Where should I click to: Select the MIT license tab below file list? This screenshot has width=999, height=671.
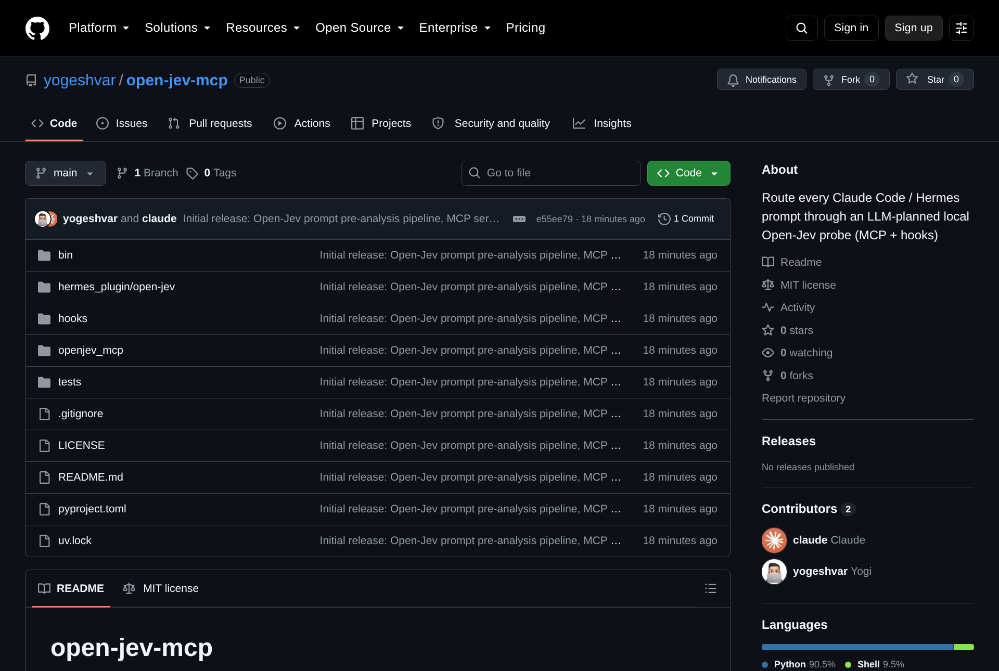pyautogui.click(x=161, y=588)
